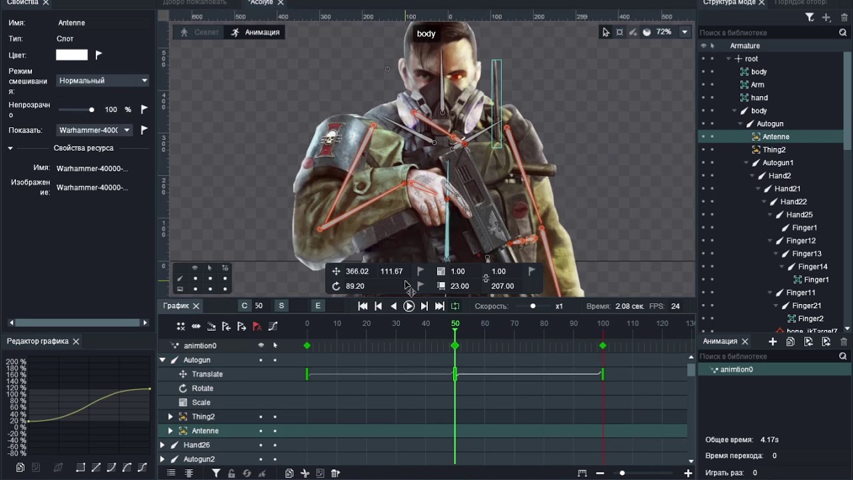The height and width of the screenshot is (480, 853).
Task: Toggle visibility dot for Antenne in structure tree
Action: pos(703,137)
